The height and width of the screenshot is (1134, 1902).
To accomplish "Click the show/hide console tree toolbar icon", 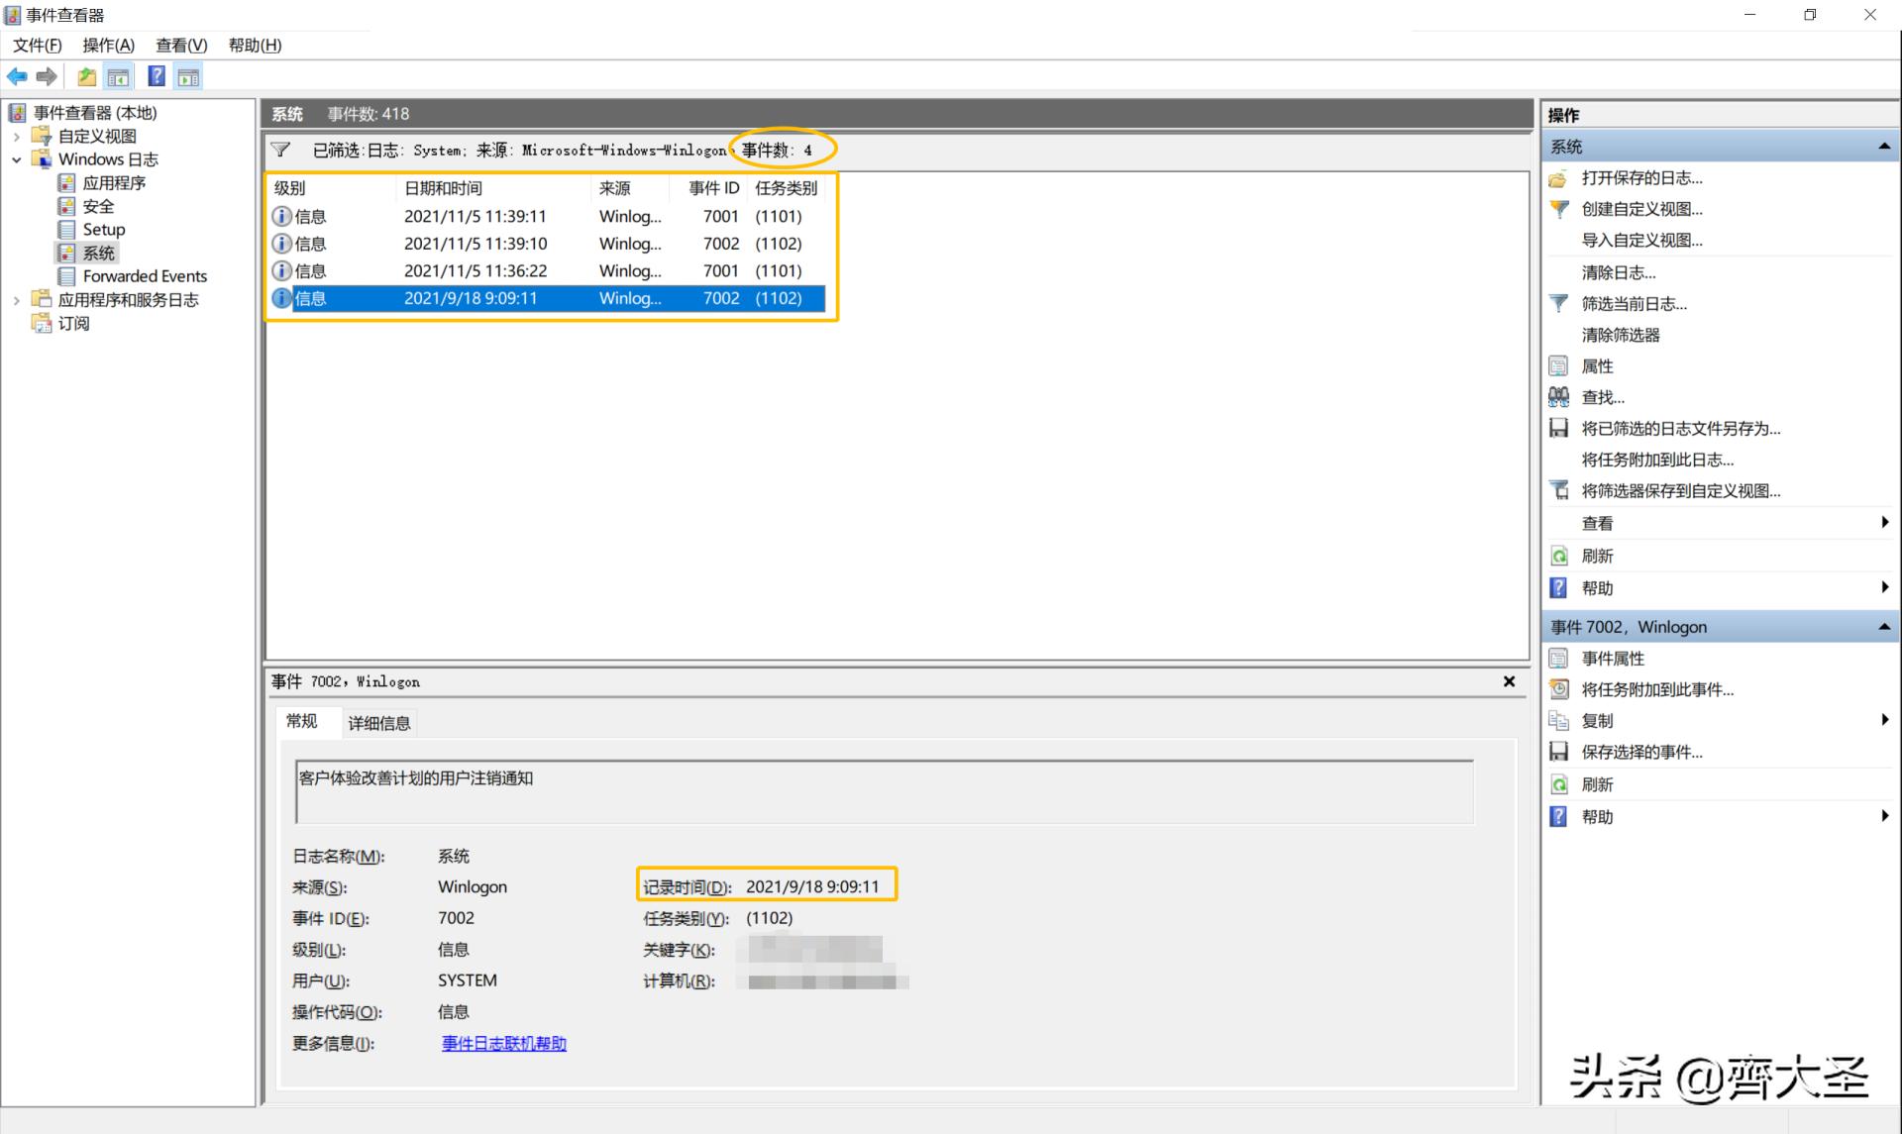I will tap(118, 76).
